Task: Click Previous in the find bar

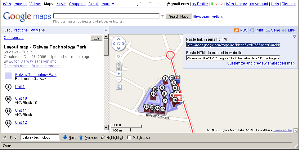Action: (88, 138)
